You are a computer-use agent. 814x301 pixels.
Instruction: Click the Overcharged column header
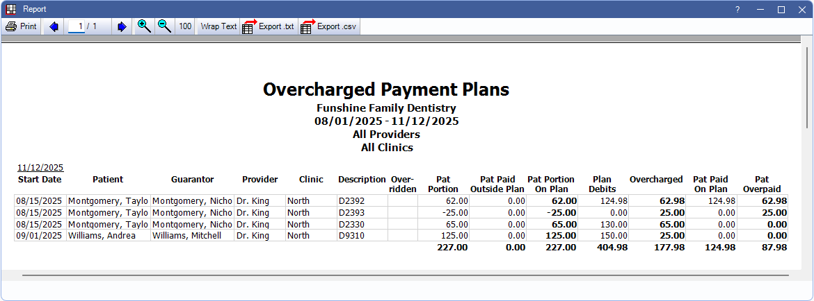(656, 180)
